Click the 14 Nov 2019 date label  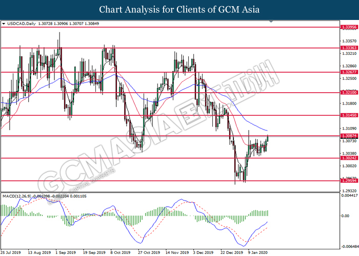177,252
